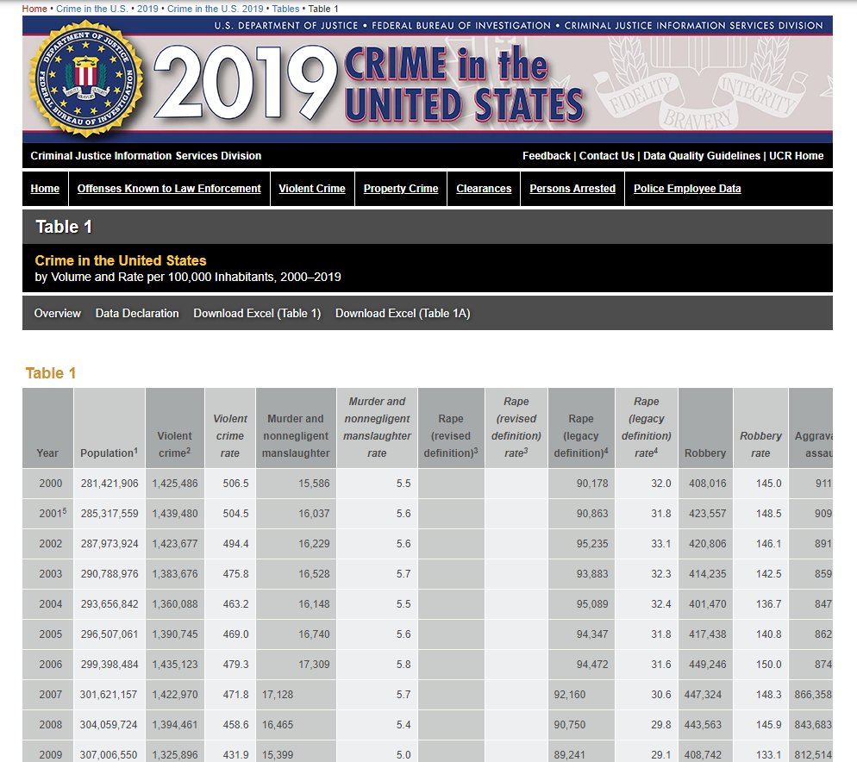The width and height of the screenshot is (857, 762).
Task: Open Data Quality Guidelines link
Action: pos(702,156)
